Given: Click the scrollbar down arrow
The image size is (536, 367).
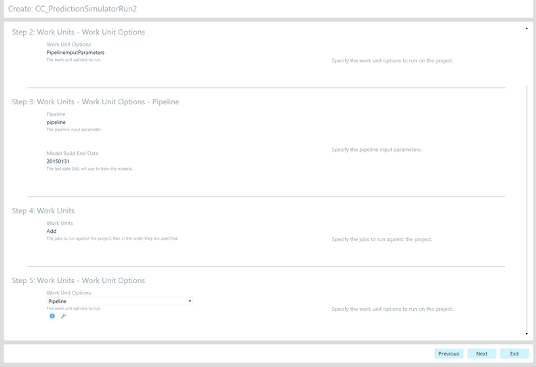Looking at the screenshot, I should (527, 334).
